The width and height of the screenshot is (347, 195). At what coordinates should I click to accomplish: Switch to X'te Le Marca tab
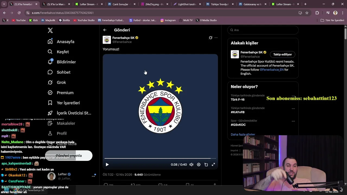tap(56, 4)
